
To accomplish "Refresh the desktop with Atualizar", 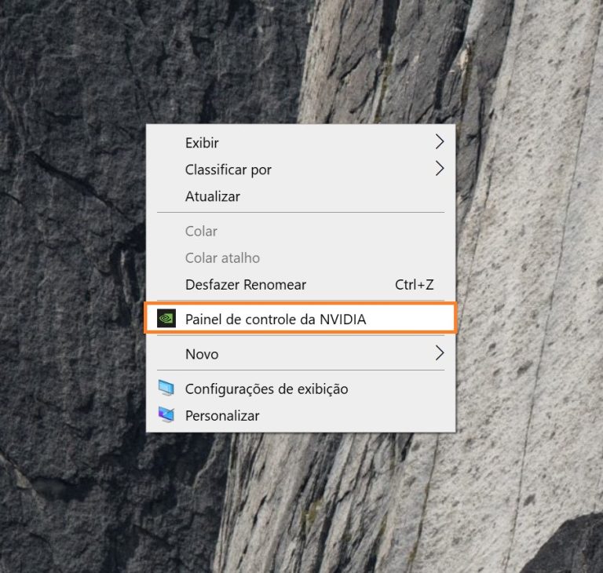I will click(212, 196).
